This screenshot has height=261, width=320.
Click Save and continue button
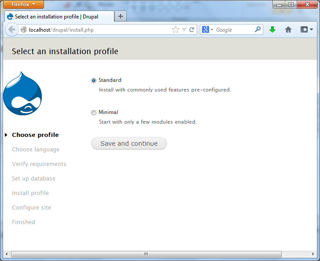point(129,143)
